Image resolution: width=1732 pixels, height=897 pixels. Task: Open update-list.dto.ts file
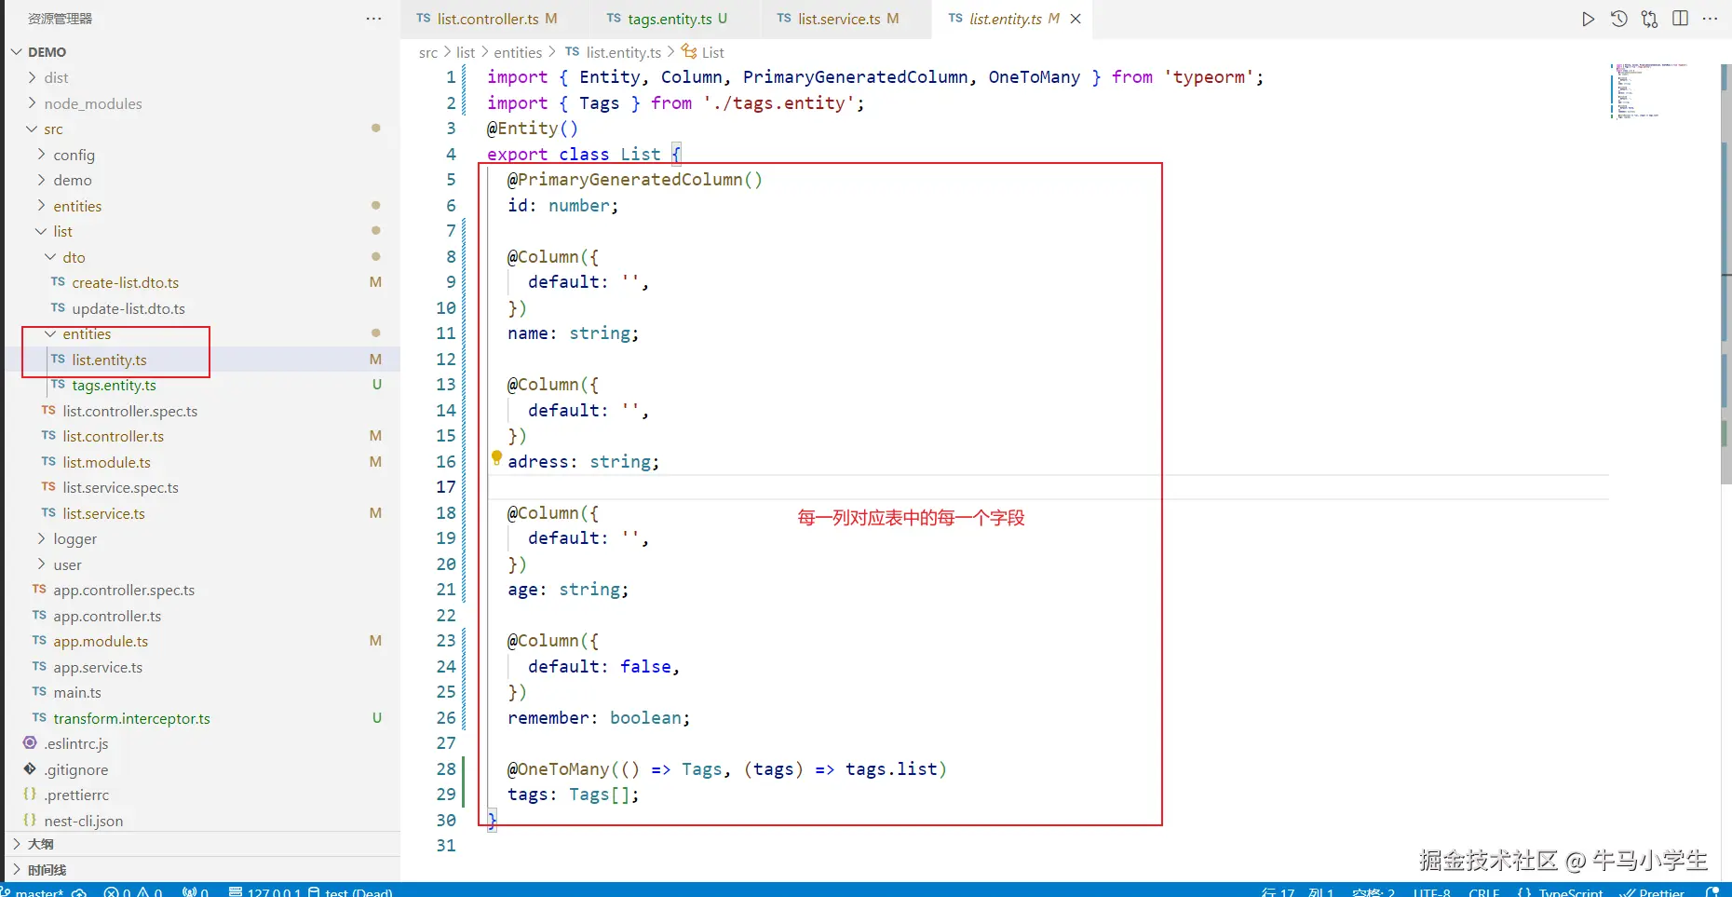pos(129,308)
